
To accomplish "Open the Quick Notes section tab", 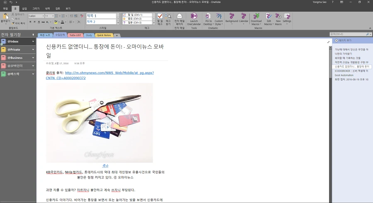I will coord(104,35).
